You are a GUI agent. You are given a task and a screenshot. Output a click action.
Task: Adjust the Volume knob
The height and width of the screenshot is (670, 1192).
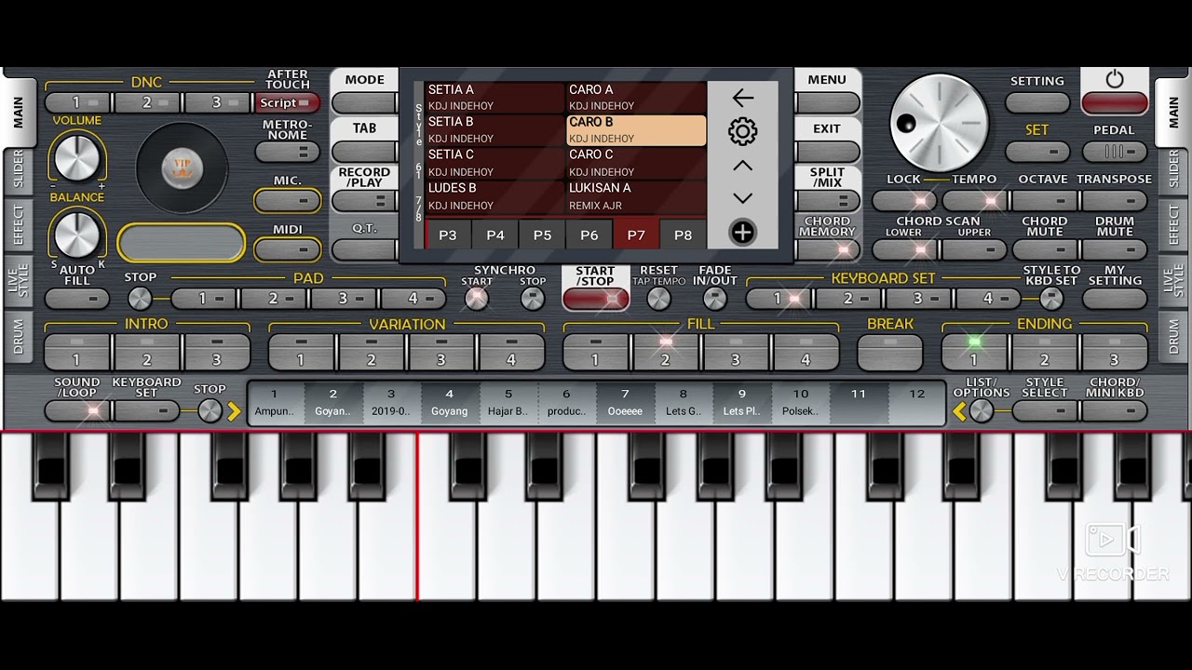coord(77,156)
